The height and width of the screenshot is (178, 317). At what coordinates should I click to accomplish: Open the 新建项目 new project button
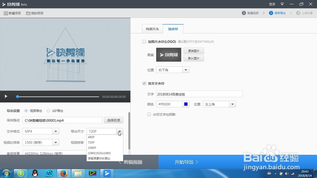coord(12,13)
